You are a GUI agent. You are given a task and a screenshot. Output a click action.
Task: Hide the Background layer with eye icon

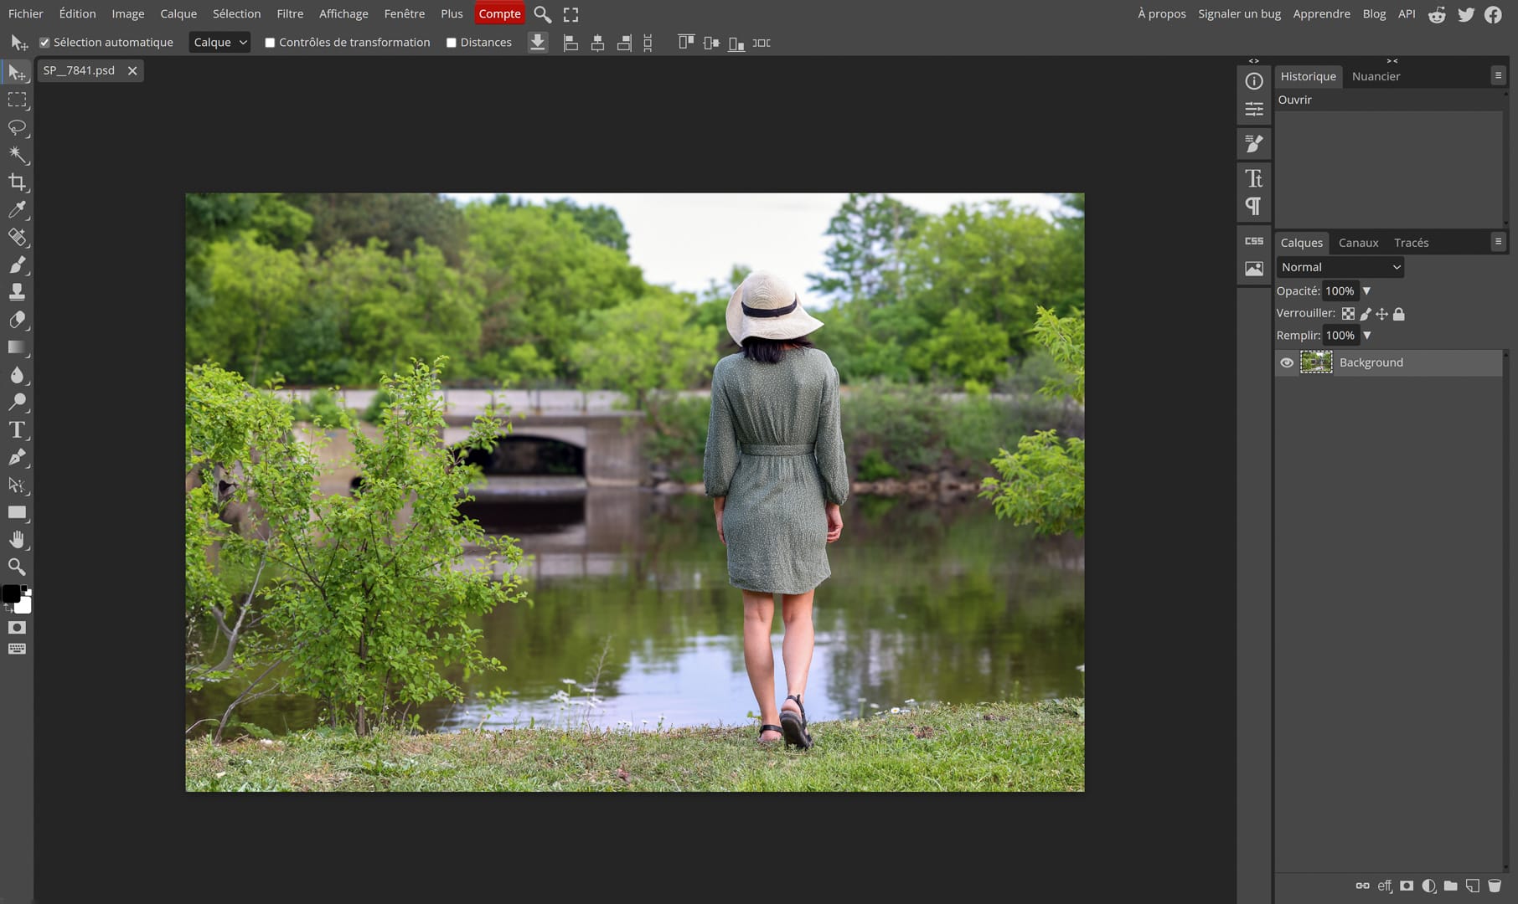(1287, 362)
